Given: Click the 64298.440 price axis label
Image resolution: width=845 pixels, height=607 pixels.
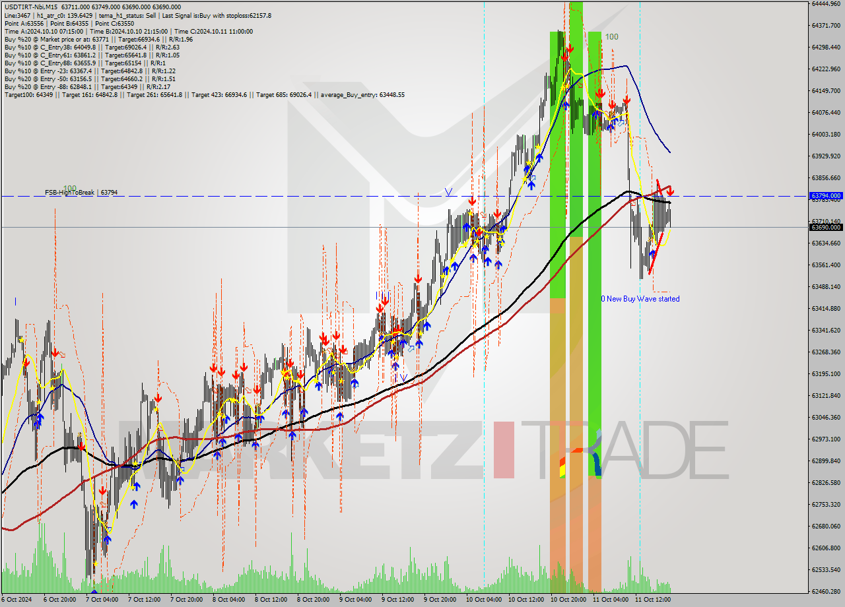Looking at the screenshot, I should point(826,47).
